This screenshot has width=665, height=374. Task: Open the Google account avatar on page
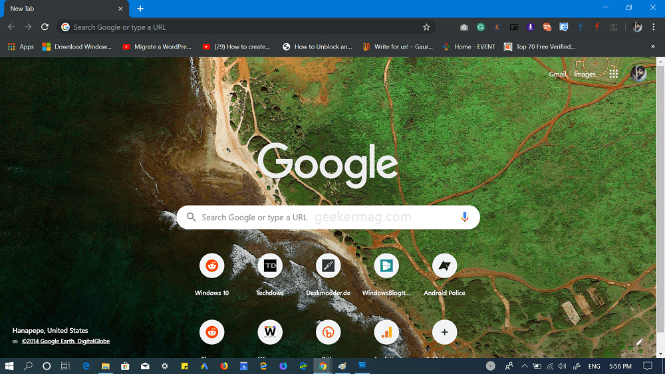(x=638, y=74)
